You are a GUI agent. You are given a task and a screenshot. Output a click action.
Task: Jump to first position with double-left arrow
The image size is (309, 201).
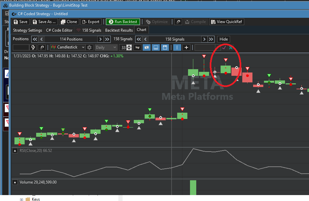35,39
